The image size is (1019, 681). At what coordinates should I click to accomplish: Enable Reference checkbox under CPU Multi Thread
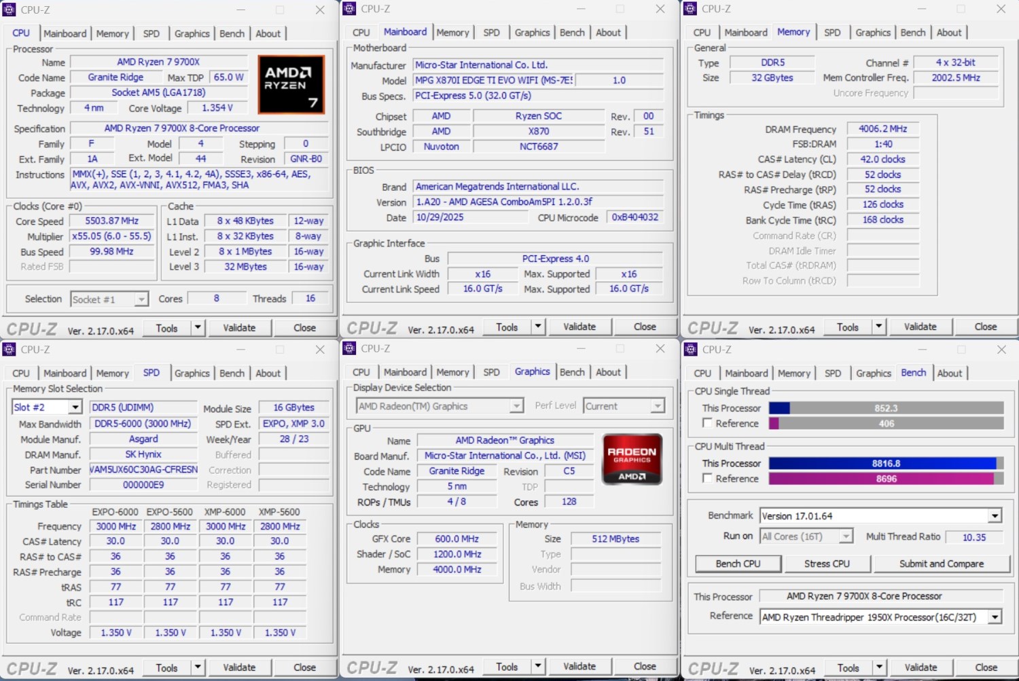707,478
